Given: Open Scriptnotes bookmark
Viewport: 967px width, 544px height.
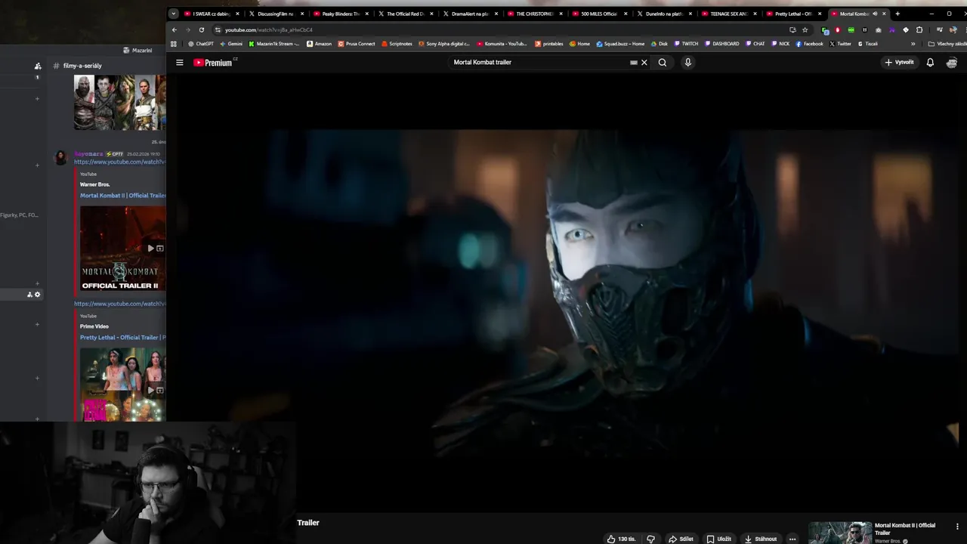Looking at the screenshot, I should pyautogui.click(x=397, y=44).
